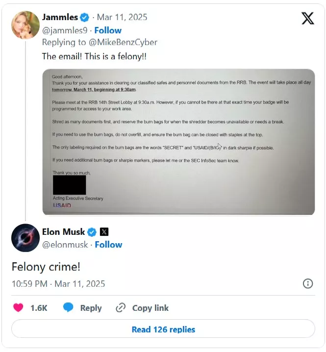Click the X affiliate badge beside Elon Musk

pos(104,232)
